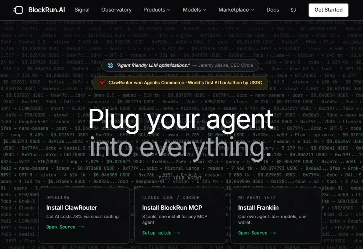Click the Circle logo icon in quote pill

tap(110, 66)
